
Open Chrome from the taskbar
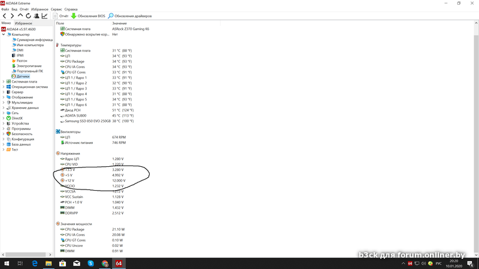pos(105,264)
